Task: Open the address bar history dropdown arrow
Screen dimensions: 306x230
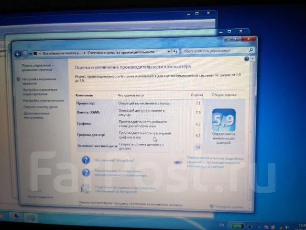Action: [x=169, y=52]
